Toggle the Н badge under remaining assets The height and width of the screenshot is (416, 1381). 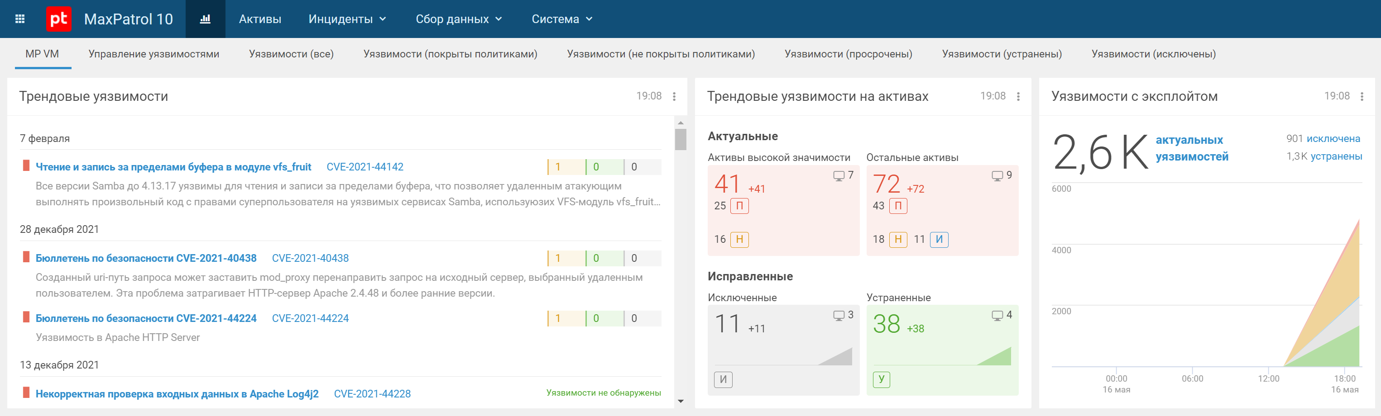point(899,239)
